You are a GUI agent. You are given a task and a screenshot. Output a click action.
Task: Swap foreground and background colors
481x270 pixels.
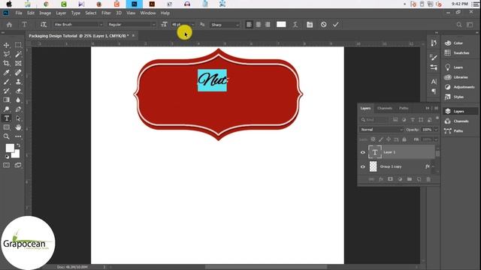(18, 145)
